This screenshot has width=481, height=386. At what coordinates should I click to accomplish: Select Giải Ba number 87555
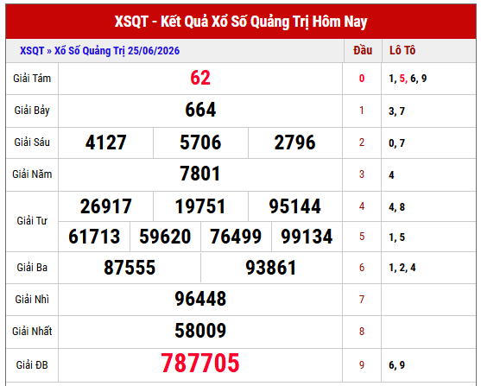130,268
